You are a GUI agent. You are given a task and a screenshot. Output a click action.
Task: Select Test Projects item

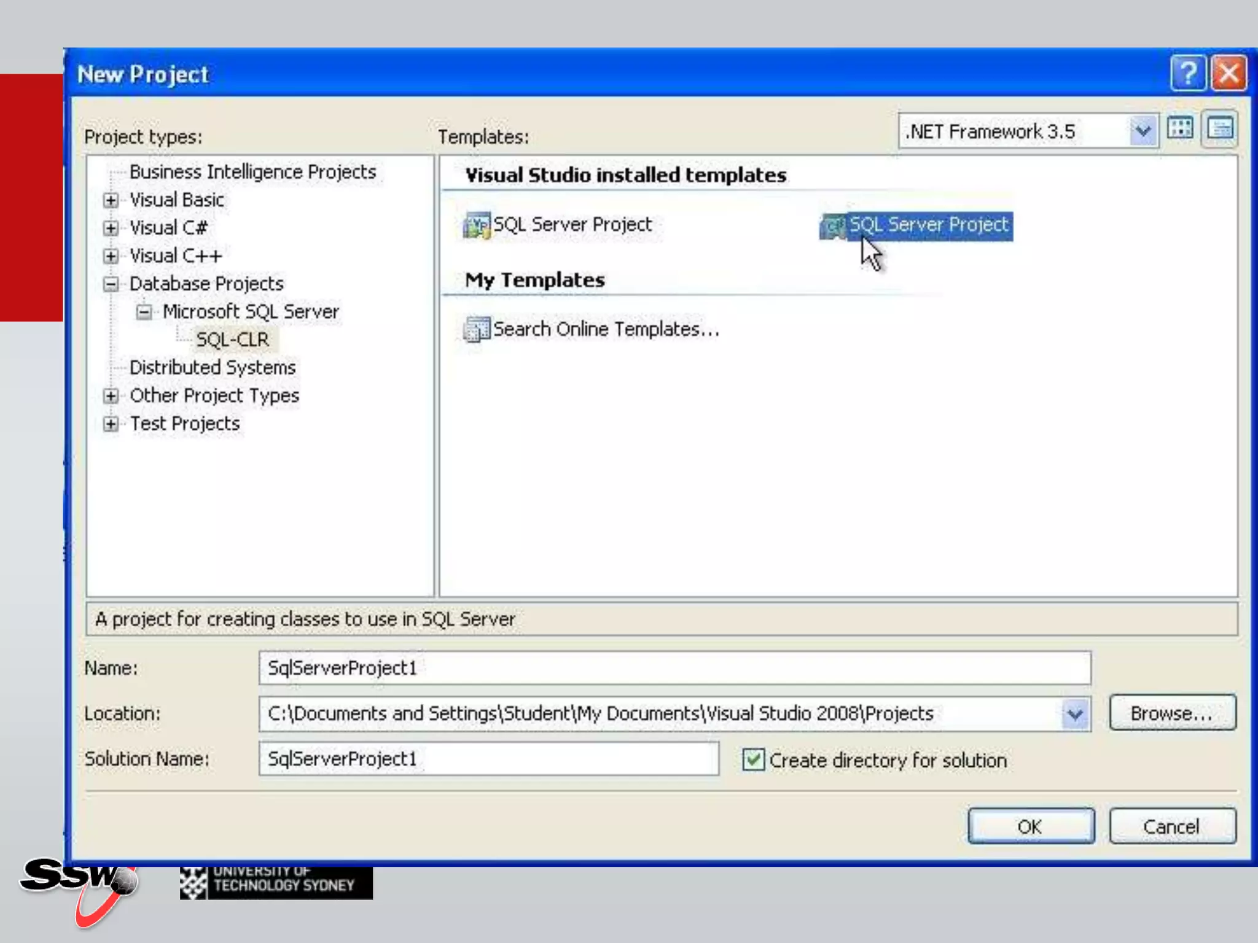pyautogui.click(x=185, y=424)
